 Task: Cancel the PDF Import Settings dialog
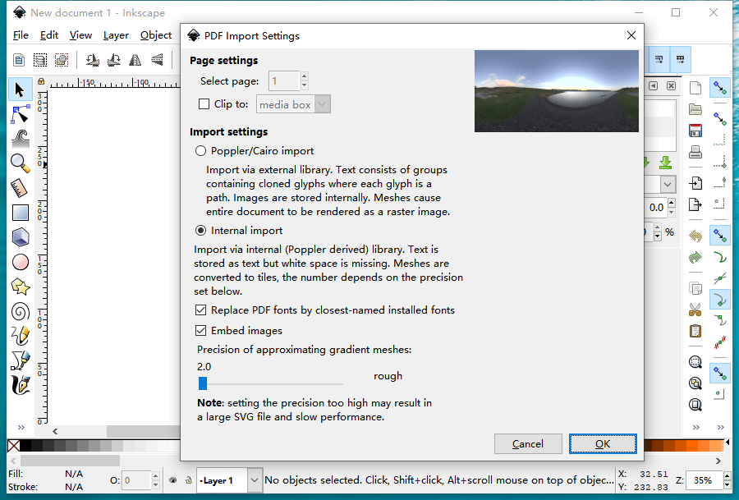point(528,443)
